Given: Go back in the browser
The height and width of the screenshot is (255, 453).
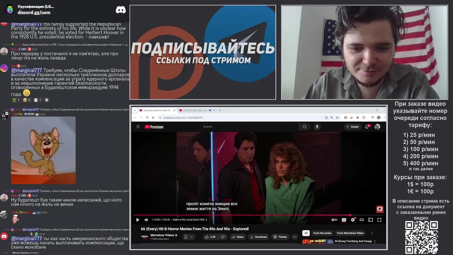Looking at the screenshot, I should click(x=136, y=118).
